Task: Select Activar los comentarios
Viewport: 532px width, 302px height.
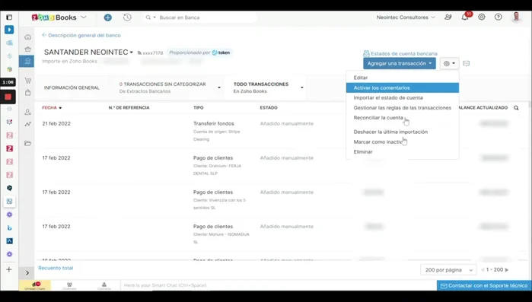Action: click(x=403, y=87)
